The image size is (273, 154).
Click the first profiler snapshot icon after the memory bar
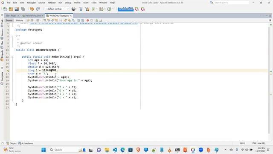tap(137, 9)
